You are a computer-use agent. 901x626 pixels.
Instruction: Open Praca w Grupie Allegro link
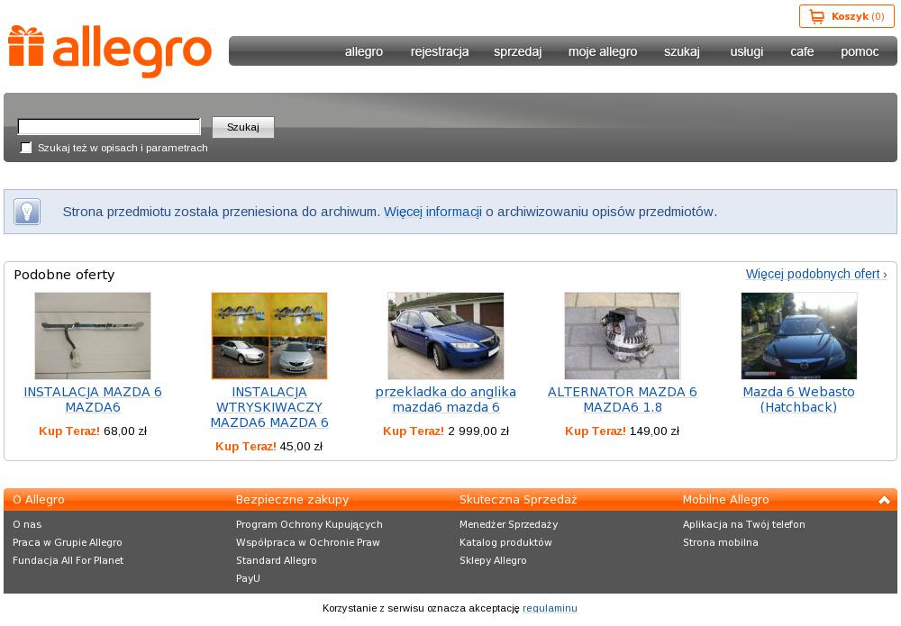click(x=68, y=542)
